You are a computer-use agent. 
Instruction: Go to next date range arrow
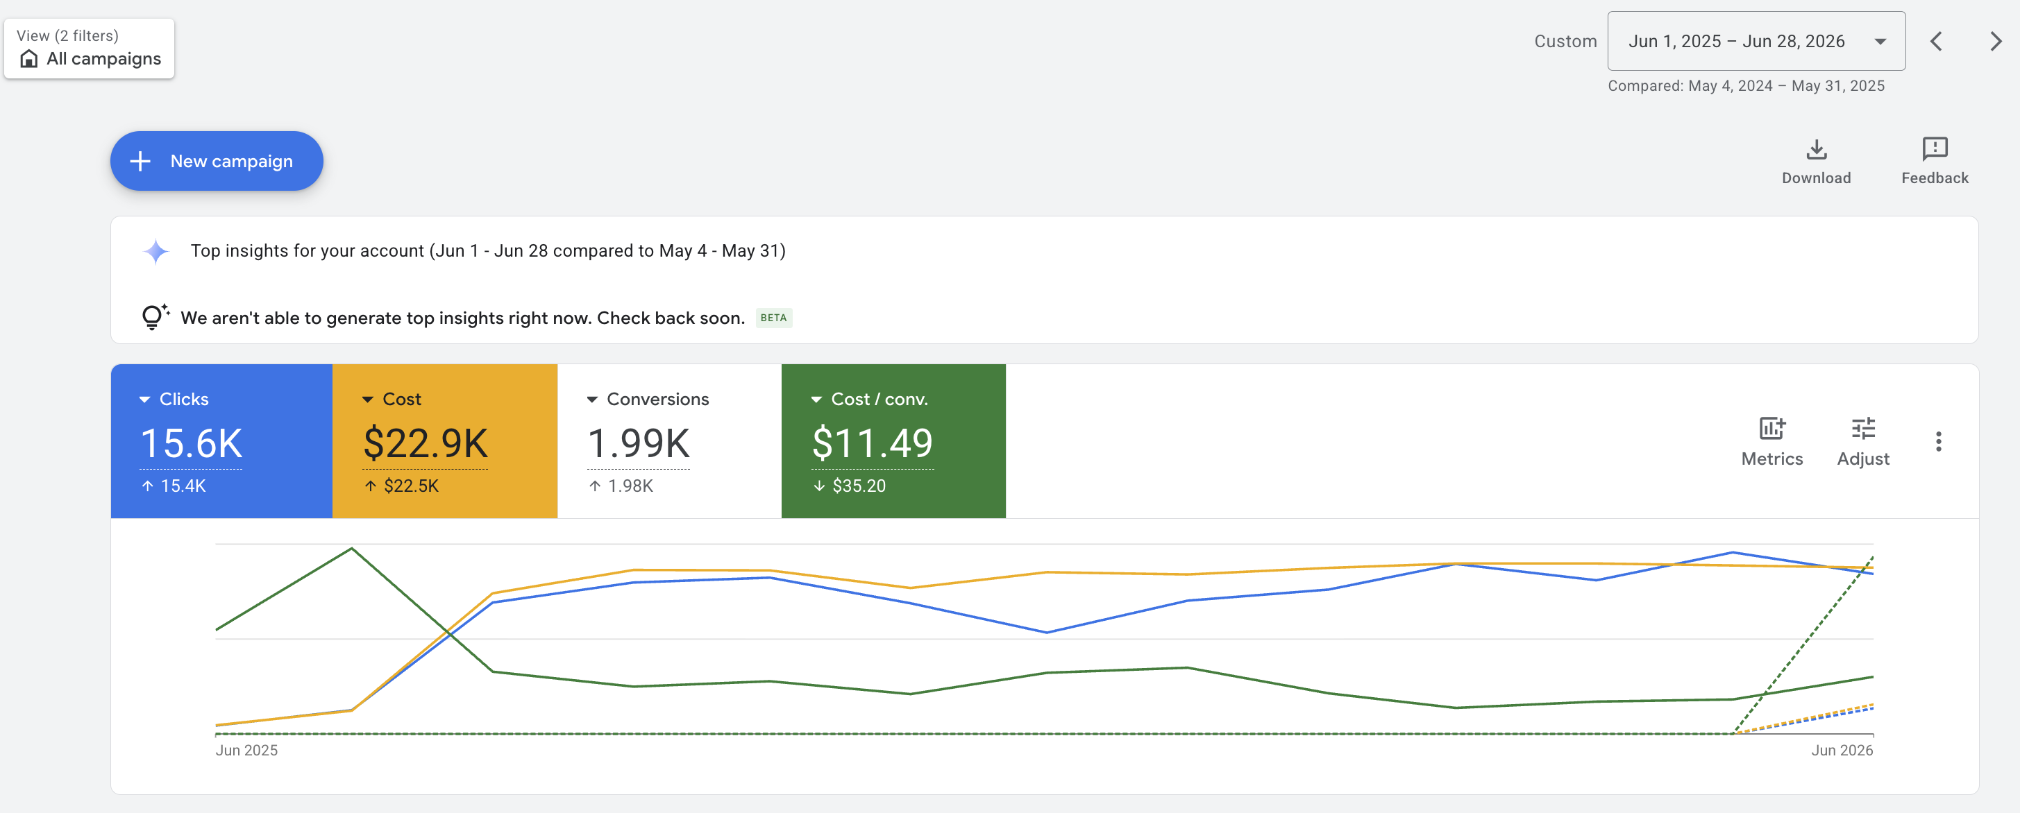click(1996, 41)
